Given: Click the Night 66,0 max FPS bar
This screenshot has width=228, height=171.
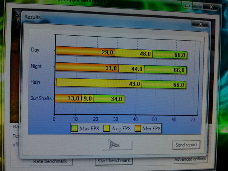Looking at the screenshot, I should pos(165,70).
